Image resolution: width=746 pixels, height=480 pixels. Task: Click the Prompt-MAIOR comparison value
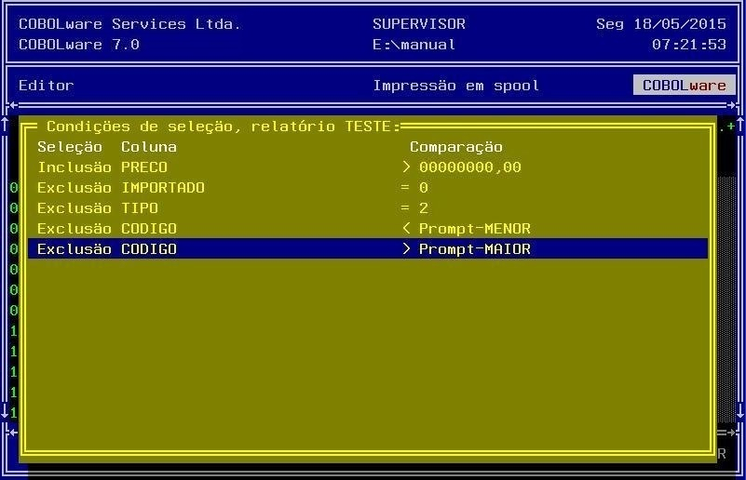[x=475, y=249]
